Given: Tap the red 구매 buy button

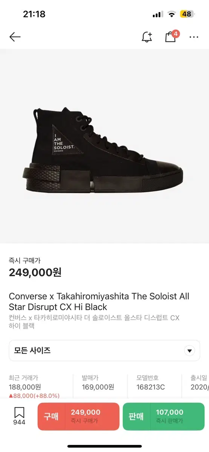Looking at the screenshot, I should [x=78, y=417].
